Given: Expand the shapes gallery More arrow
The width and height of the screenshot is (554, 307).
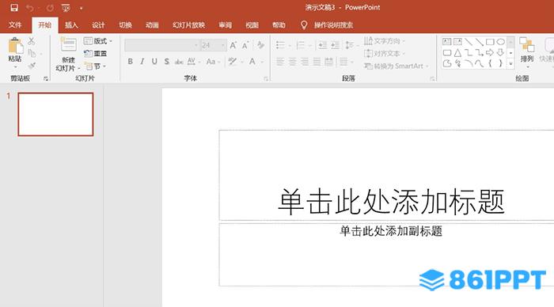Looking at the screenshot, I should coord(510,64).
